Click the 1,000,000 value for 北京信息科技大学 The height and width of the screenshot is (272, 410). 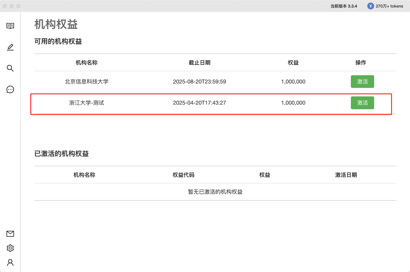click(293, 82)
